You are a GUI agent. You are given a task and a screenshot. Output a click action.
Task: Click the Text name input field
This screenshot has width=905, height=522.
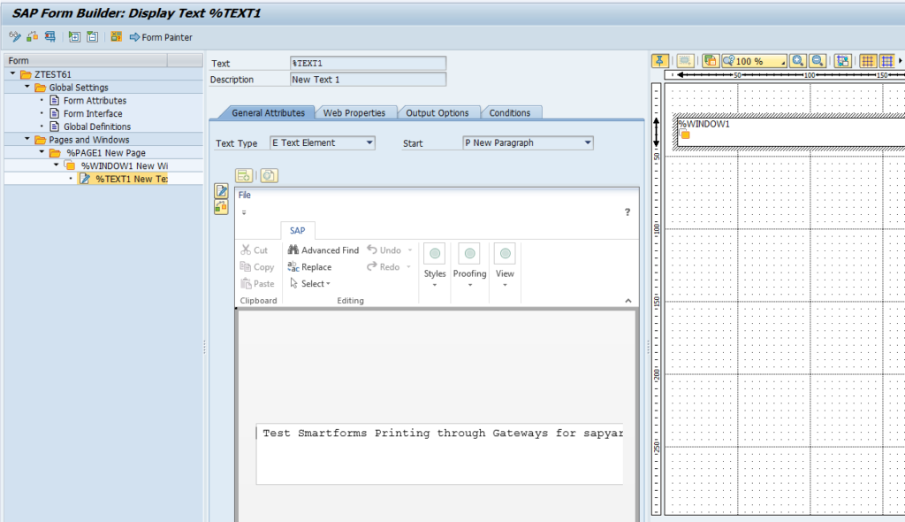tap(368, 63)
